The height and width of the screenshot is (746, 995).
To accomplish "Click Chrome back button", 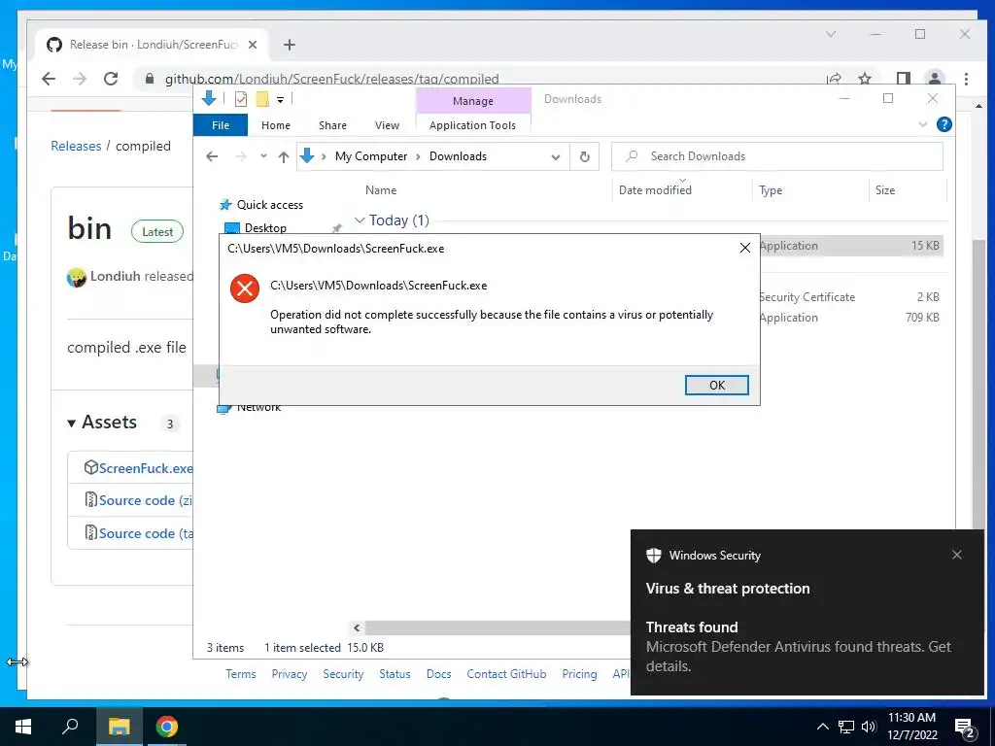I will (49, 79).
